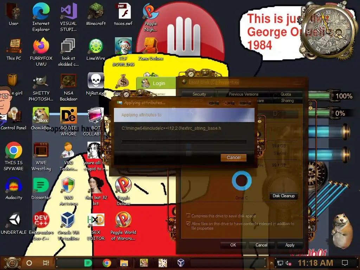This screenshot has height=270, width=360.
Task: Open the User desktop icon
Action: click(x=14, y=14)
